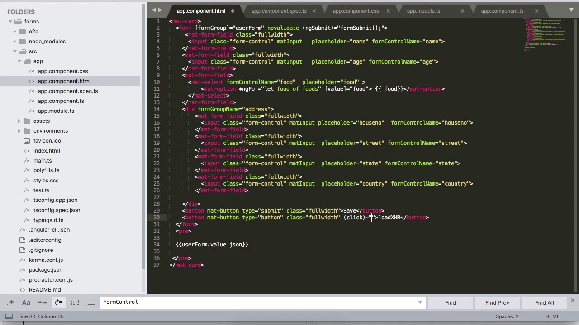Click the assets folder icon

27,121
